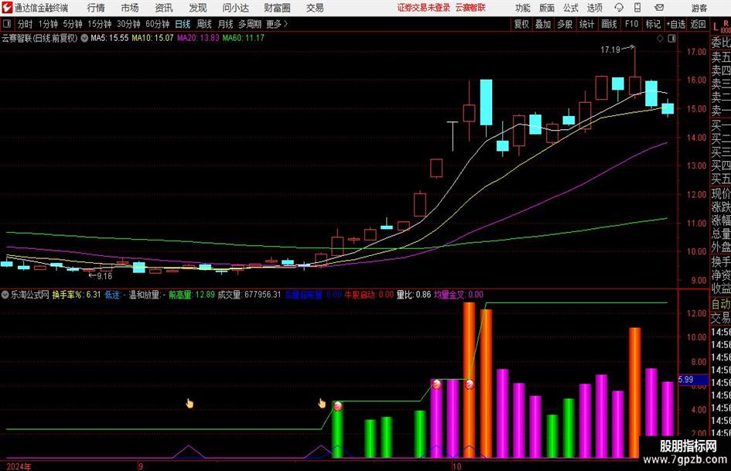Click the 标记 mark button
Image resolution: width=731 pixels, height=471 pixels.
click(653, 24)
